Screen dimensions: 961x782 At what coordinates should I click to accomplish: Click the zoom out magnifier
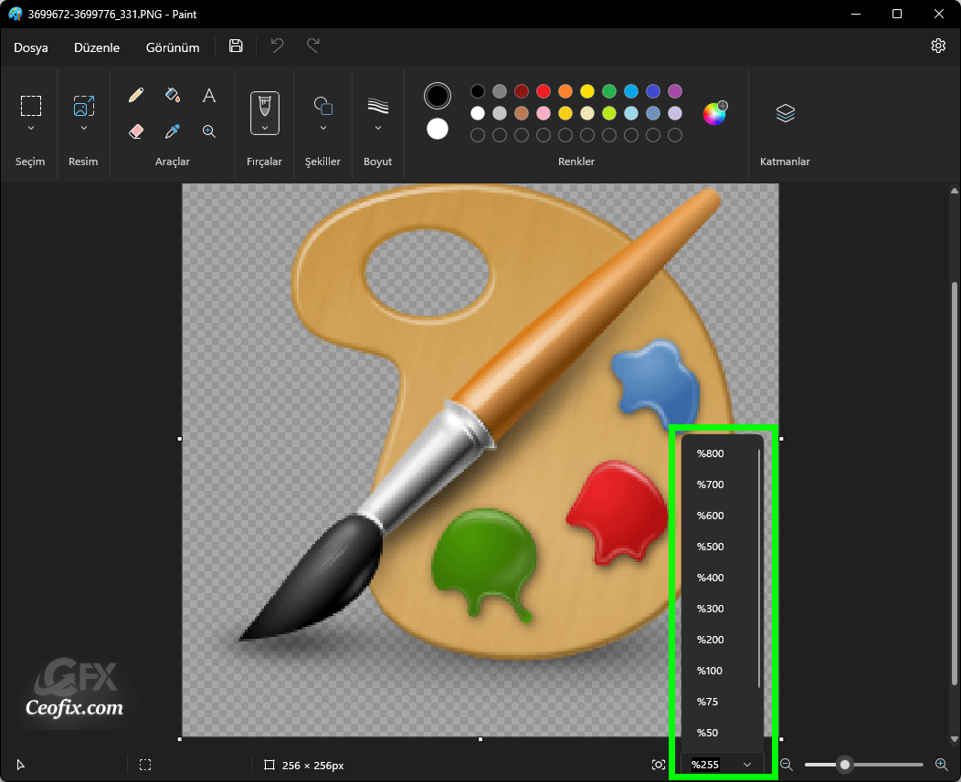tap(787, 765)
